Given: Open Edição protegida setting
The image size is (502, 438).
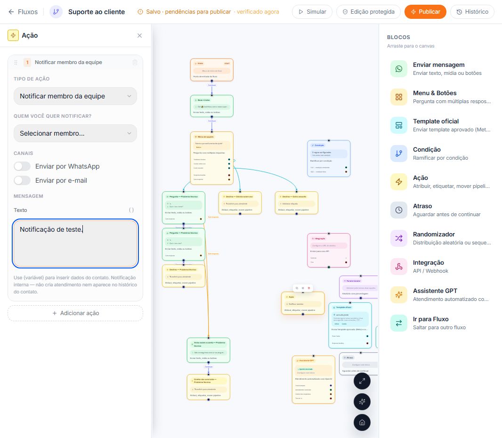Looking at the screenshot, I should coord(368,12).
